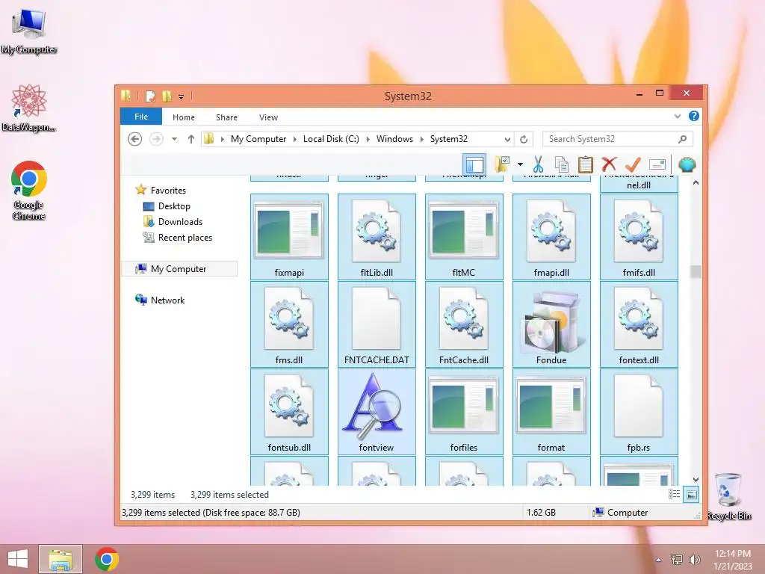Open Help question mark icon
This screenshot has height=574, width=765.
coord(694,116)
